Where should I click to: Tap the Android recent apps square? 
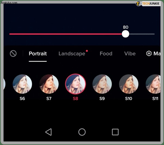coord(115,132)
